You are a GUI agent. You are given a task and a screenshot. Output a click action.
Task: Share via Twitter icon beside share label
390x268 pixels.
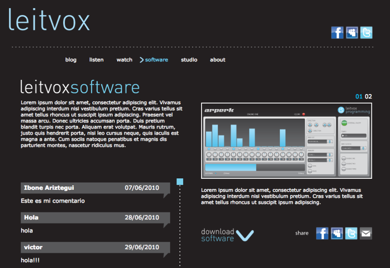pos(351,233)
